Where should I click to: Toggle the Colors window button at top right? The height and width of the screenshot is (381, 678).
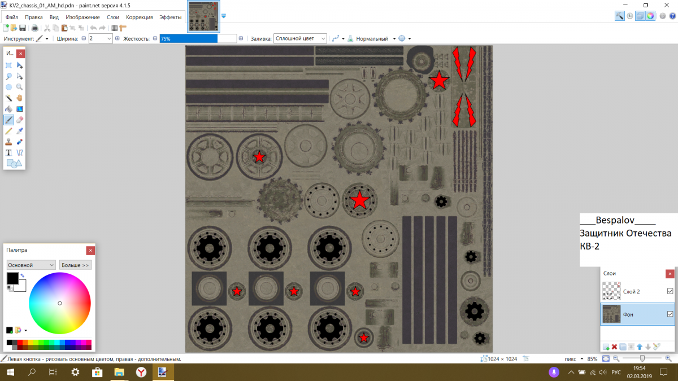(650, 16)
